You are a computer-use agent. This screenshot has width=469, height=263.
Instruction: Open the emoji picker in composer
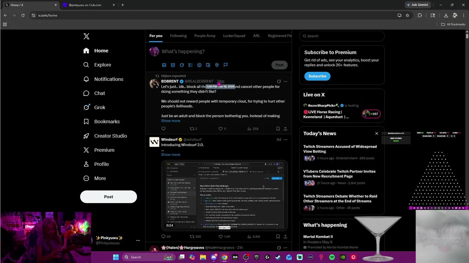click(199, 65)
